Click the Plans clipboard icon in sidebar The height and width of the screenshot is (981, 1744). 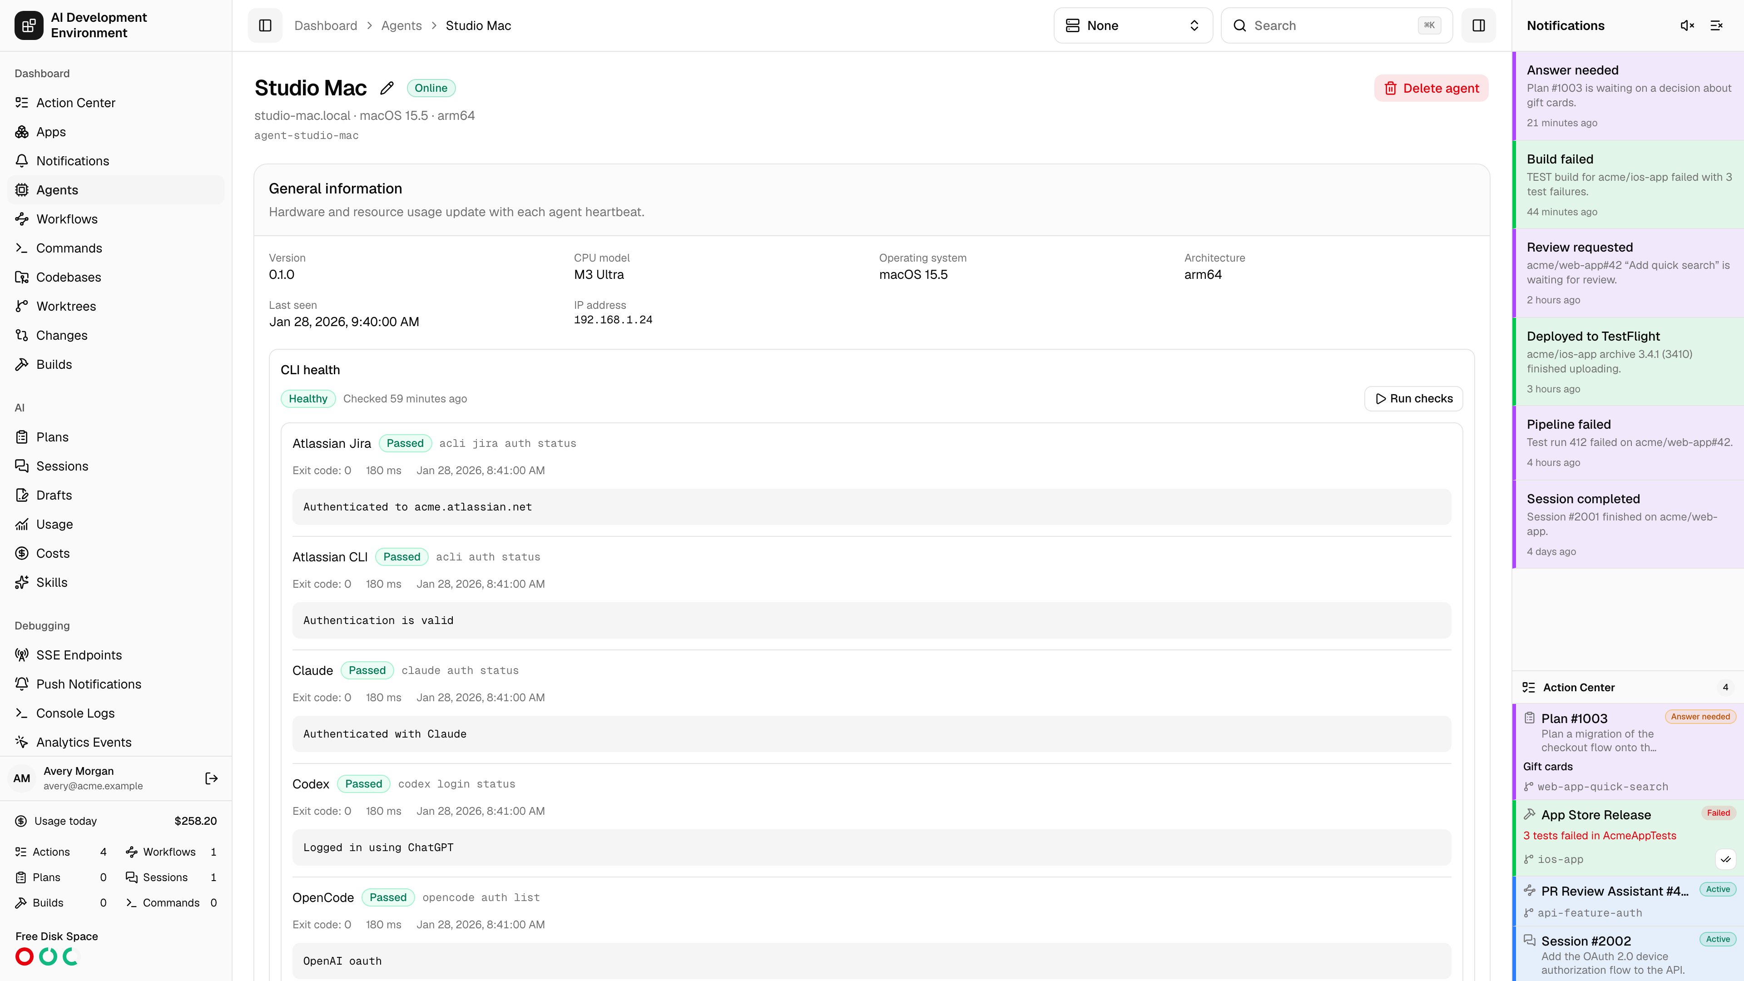point(22,437)
